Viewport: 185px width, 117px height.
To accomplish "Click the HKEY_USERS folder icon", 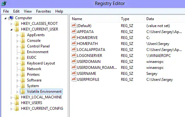I will pos(17,103).
